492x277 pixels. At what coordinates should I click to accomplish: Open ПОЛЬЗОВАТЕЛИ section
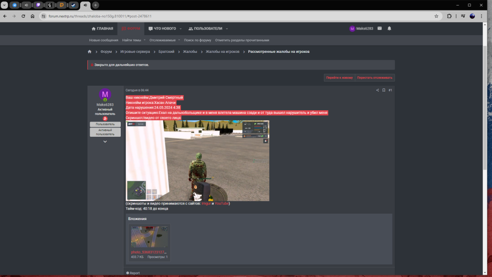point(205,29)
